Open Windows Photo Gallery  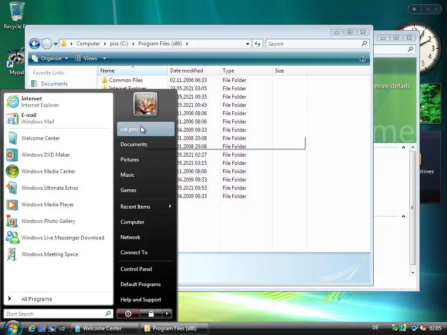[x=59, y=221]
